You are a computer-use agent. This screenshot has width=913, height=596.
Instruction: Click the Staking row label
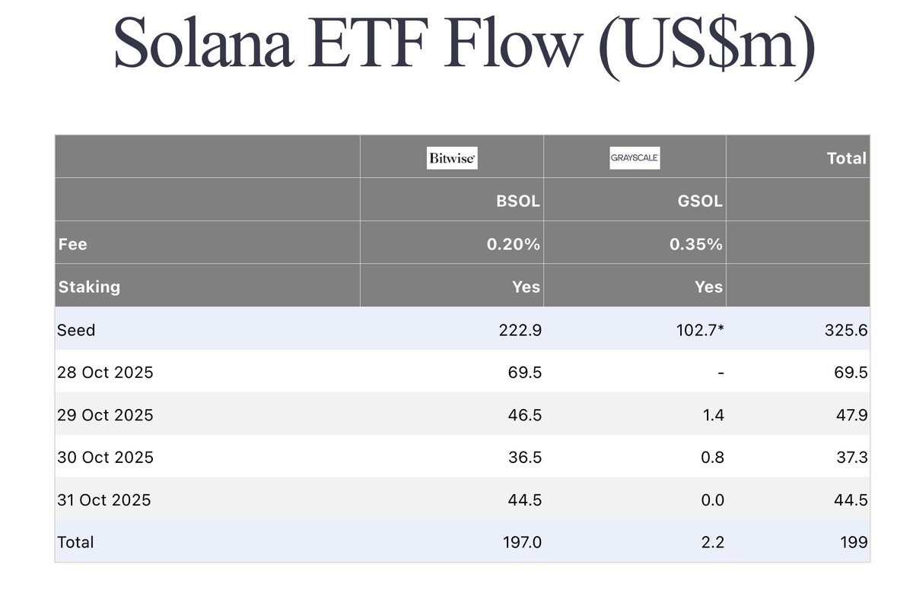click(89, 287)
